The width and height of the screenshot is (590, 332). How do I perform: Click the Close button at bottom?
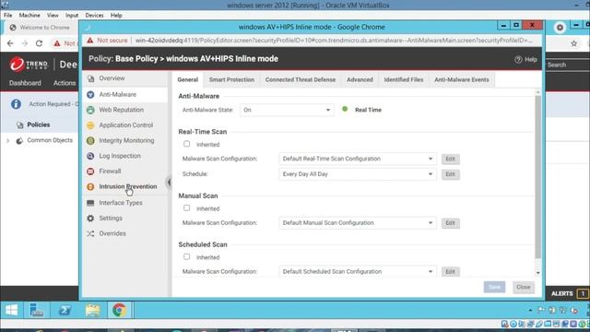tap(523, 287)
